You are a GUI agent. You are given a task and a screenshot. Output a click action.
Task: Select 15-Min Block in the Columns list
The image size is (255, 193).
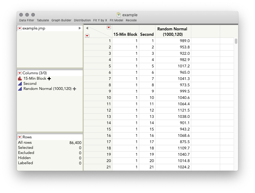tap(35, 78)
